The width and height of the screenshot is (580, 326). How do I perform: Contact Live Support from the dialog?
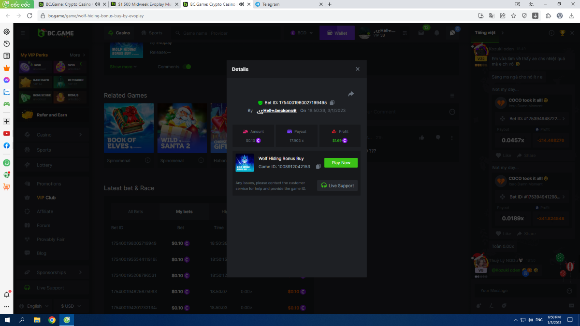click(337, 185)
